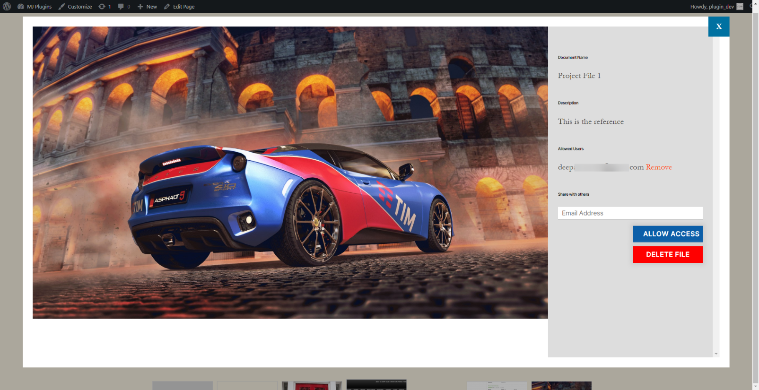This screenshot has width=759, height=390.
Task: Open the updates icon showing 1
Action: [x=105, y=7]
